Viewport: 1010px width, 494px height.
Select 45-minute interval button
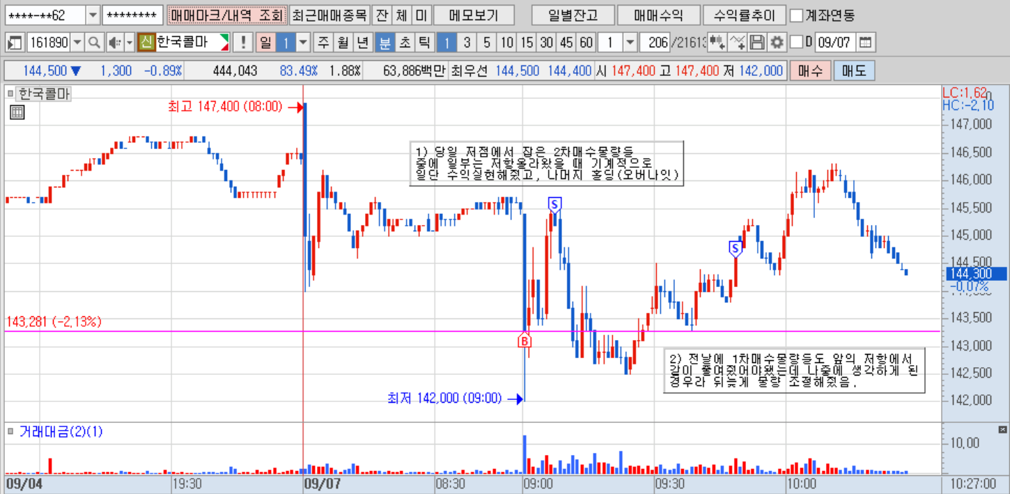567,43
